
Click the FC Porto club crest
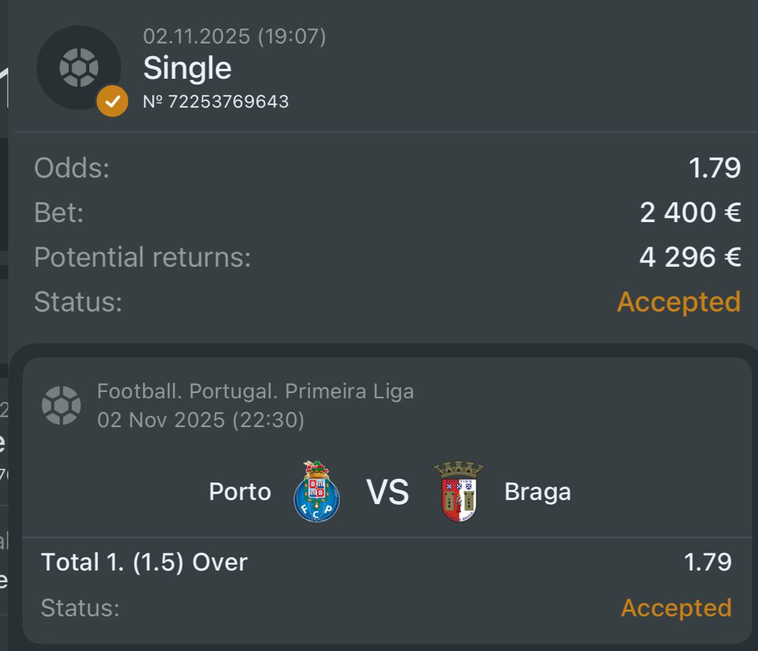click(x=317, y=492)
